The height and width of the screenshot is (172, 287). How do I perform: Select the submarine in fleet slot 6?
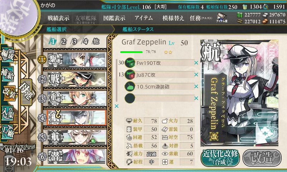pos(76,157)
